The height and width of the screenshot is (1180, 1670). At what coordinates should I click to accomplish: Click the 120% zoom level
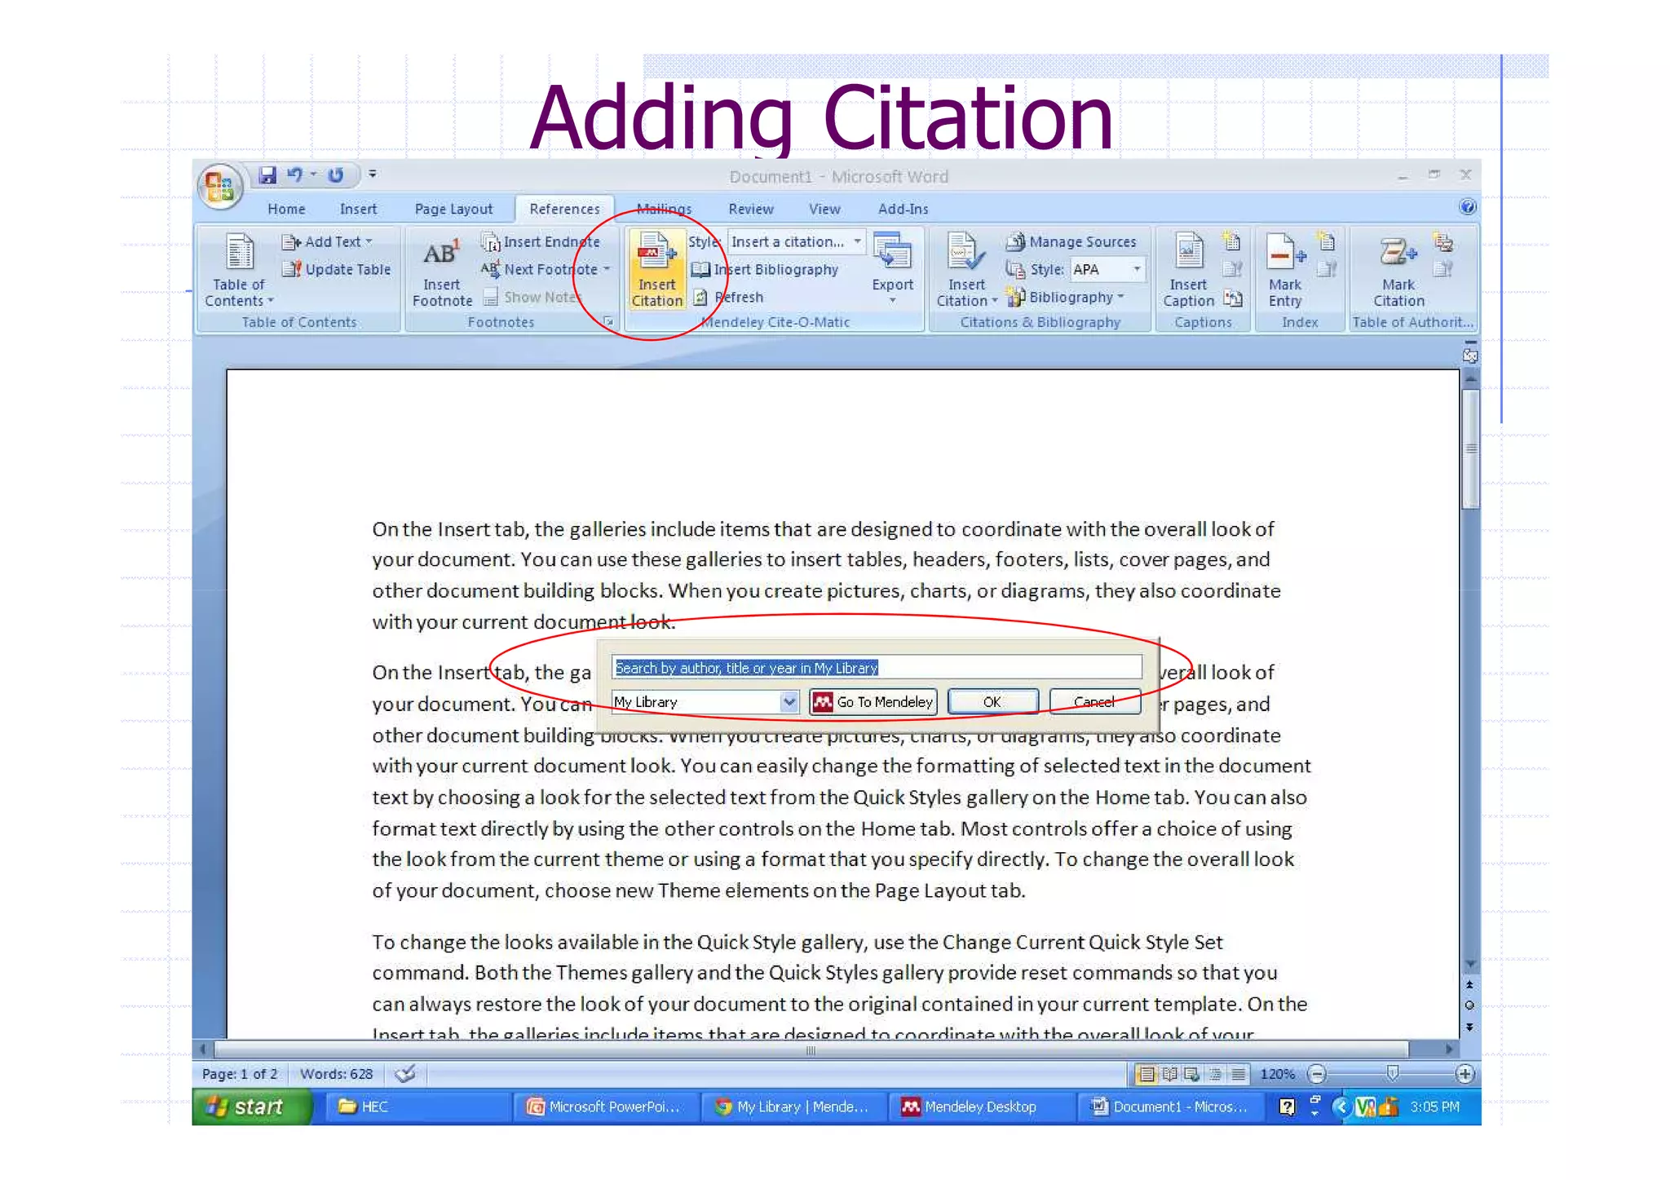point(1277,1074)
